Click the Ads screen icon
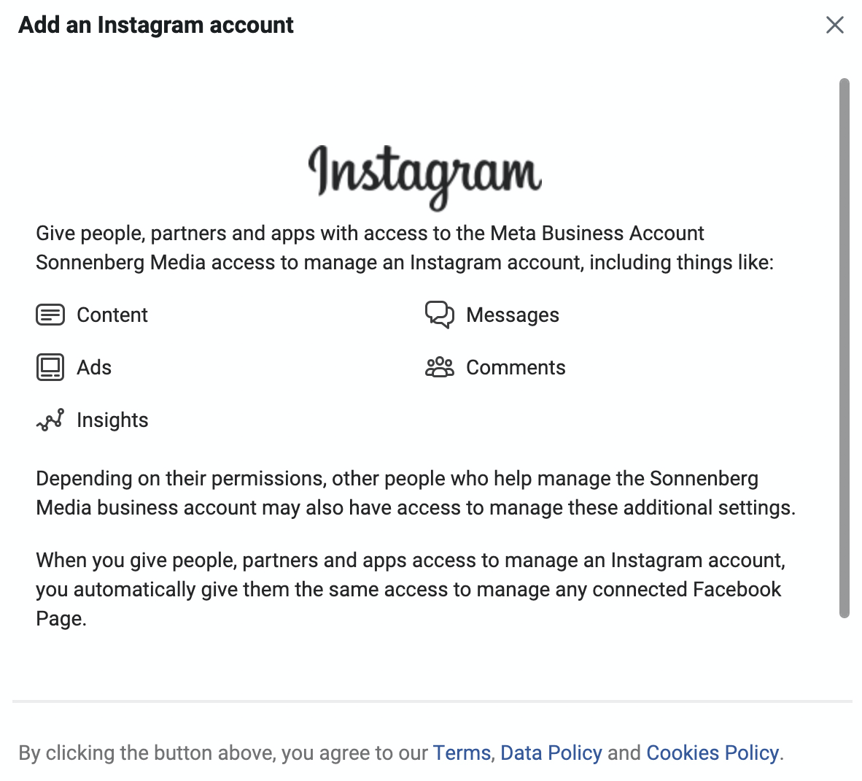This screenshot has height=781, width=862. click(50, 367)
